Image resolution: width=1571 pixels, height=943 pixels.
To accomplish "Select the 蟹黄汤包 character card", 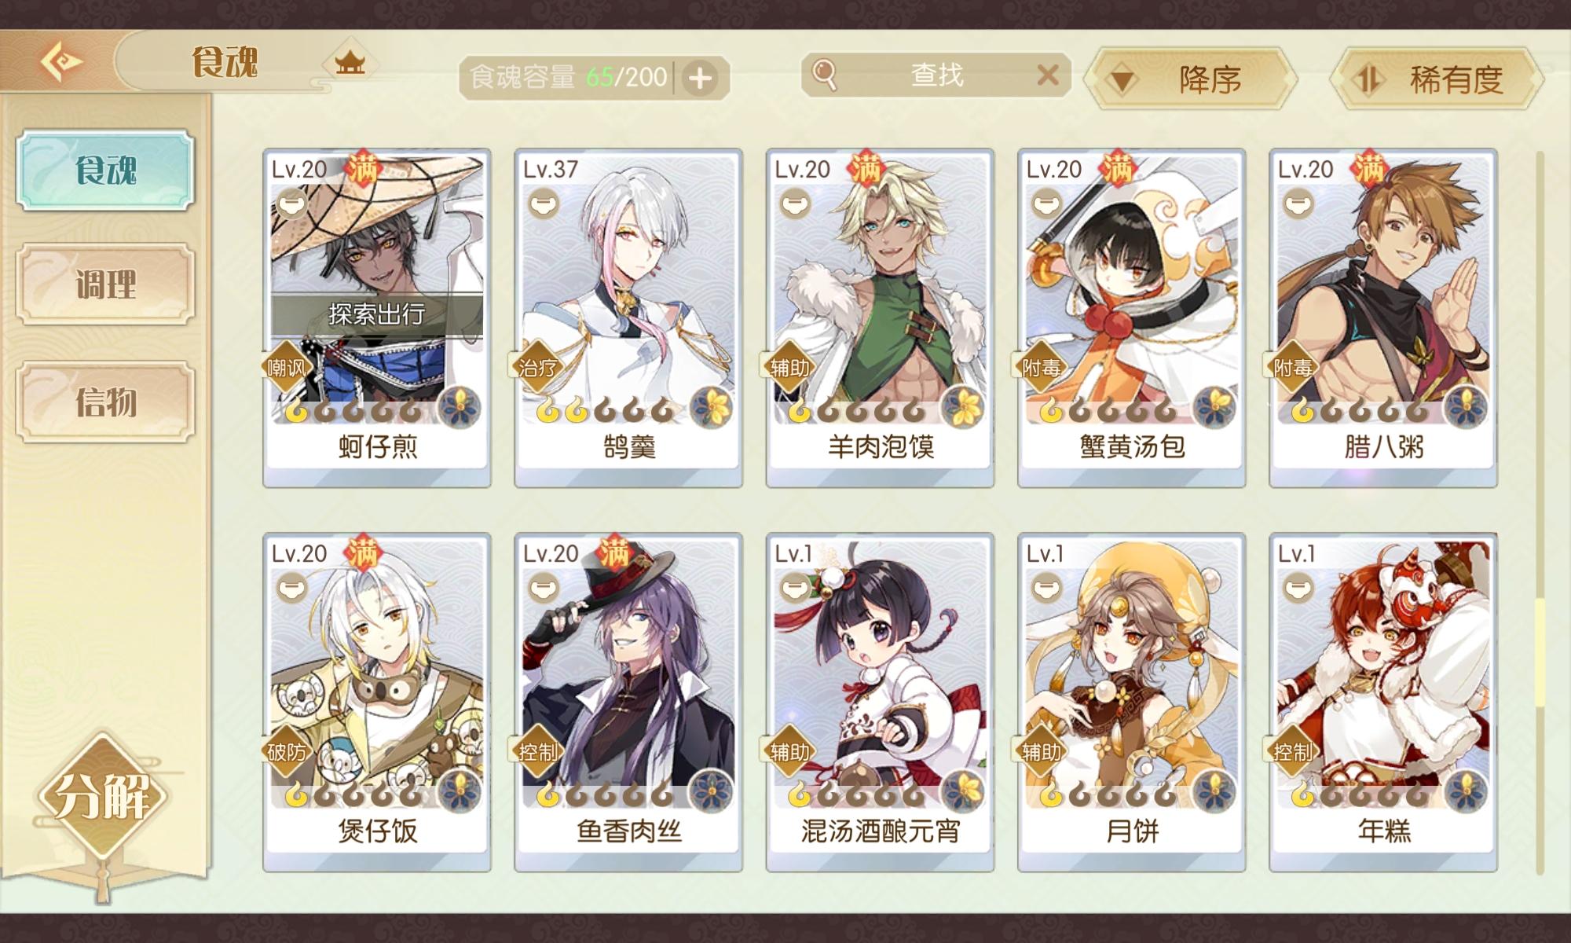I will coord(1131,317).
